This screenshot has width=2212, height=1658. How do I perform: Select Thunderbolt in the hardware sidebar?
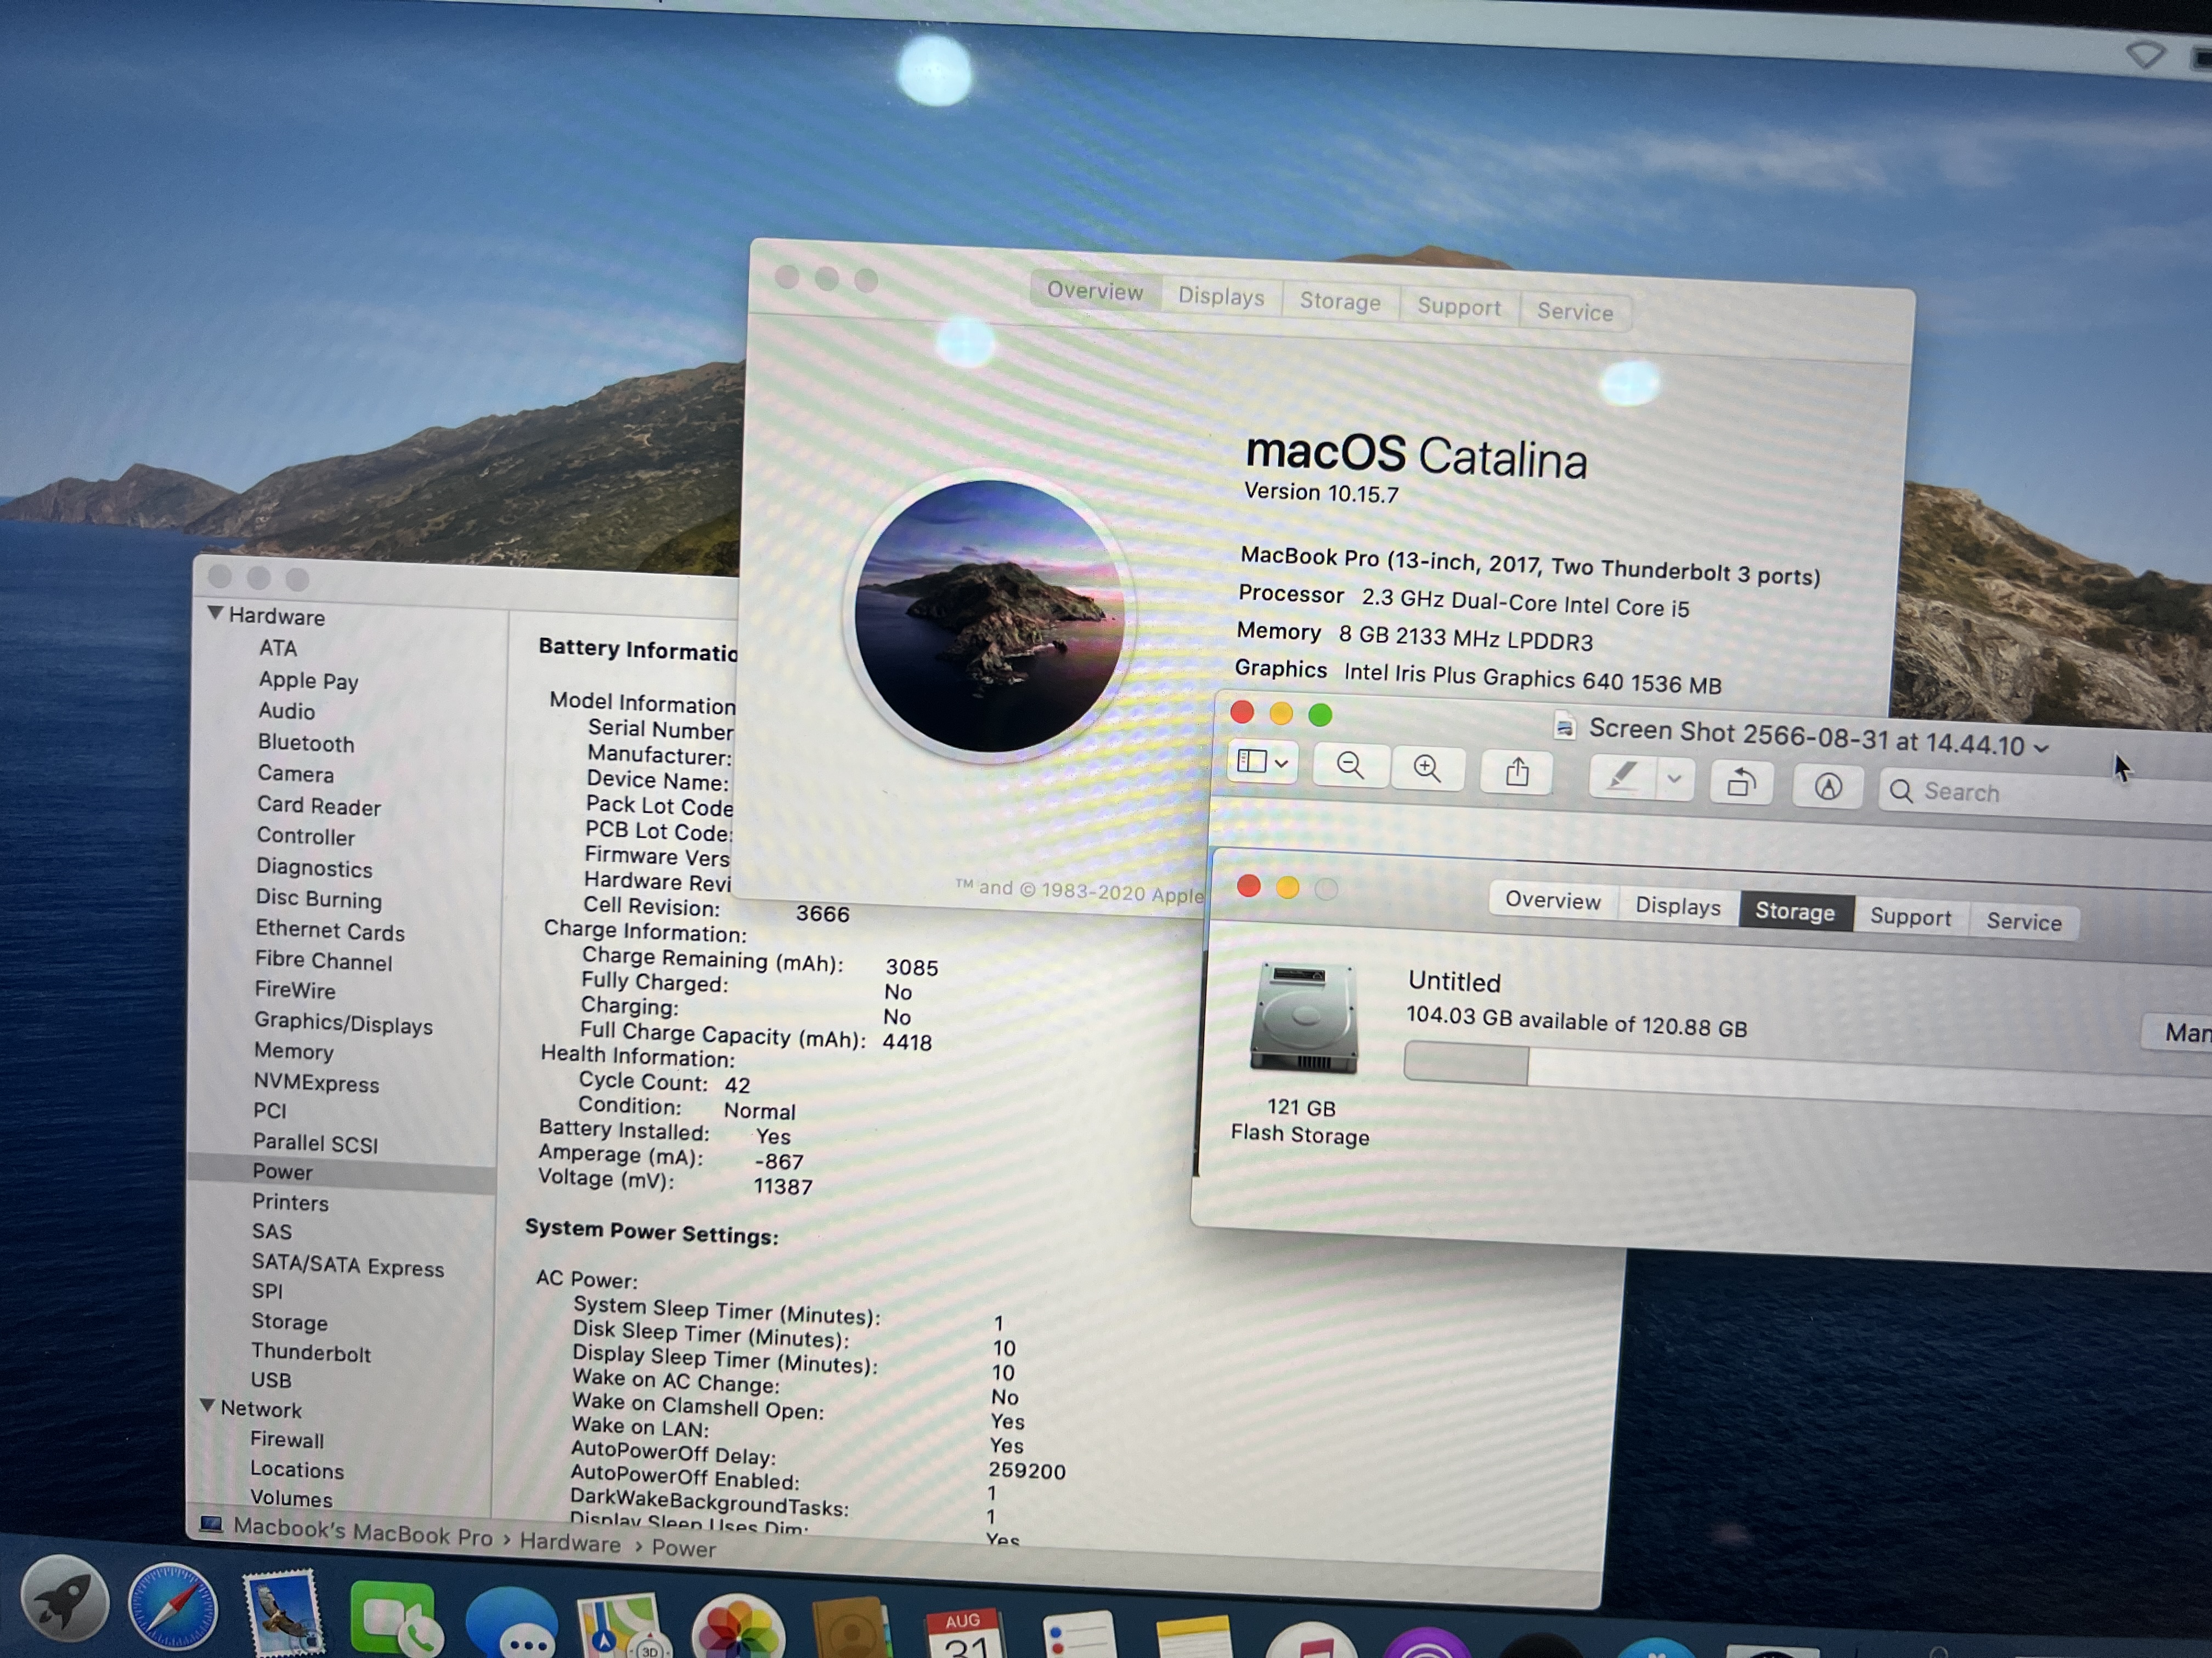[310, 1353]
